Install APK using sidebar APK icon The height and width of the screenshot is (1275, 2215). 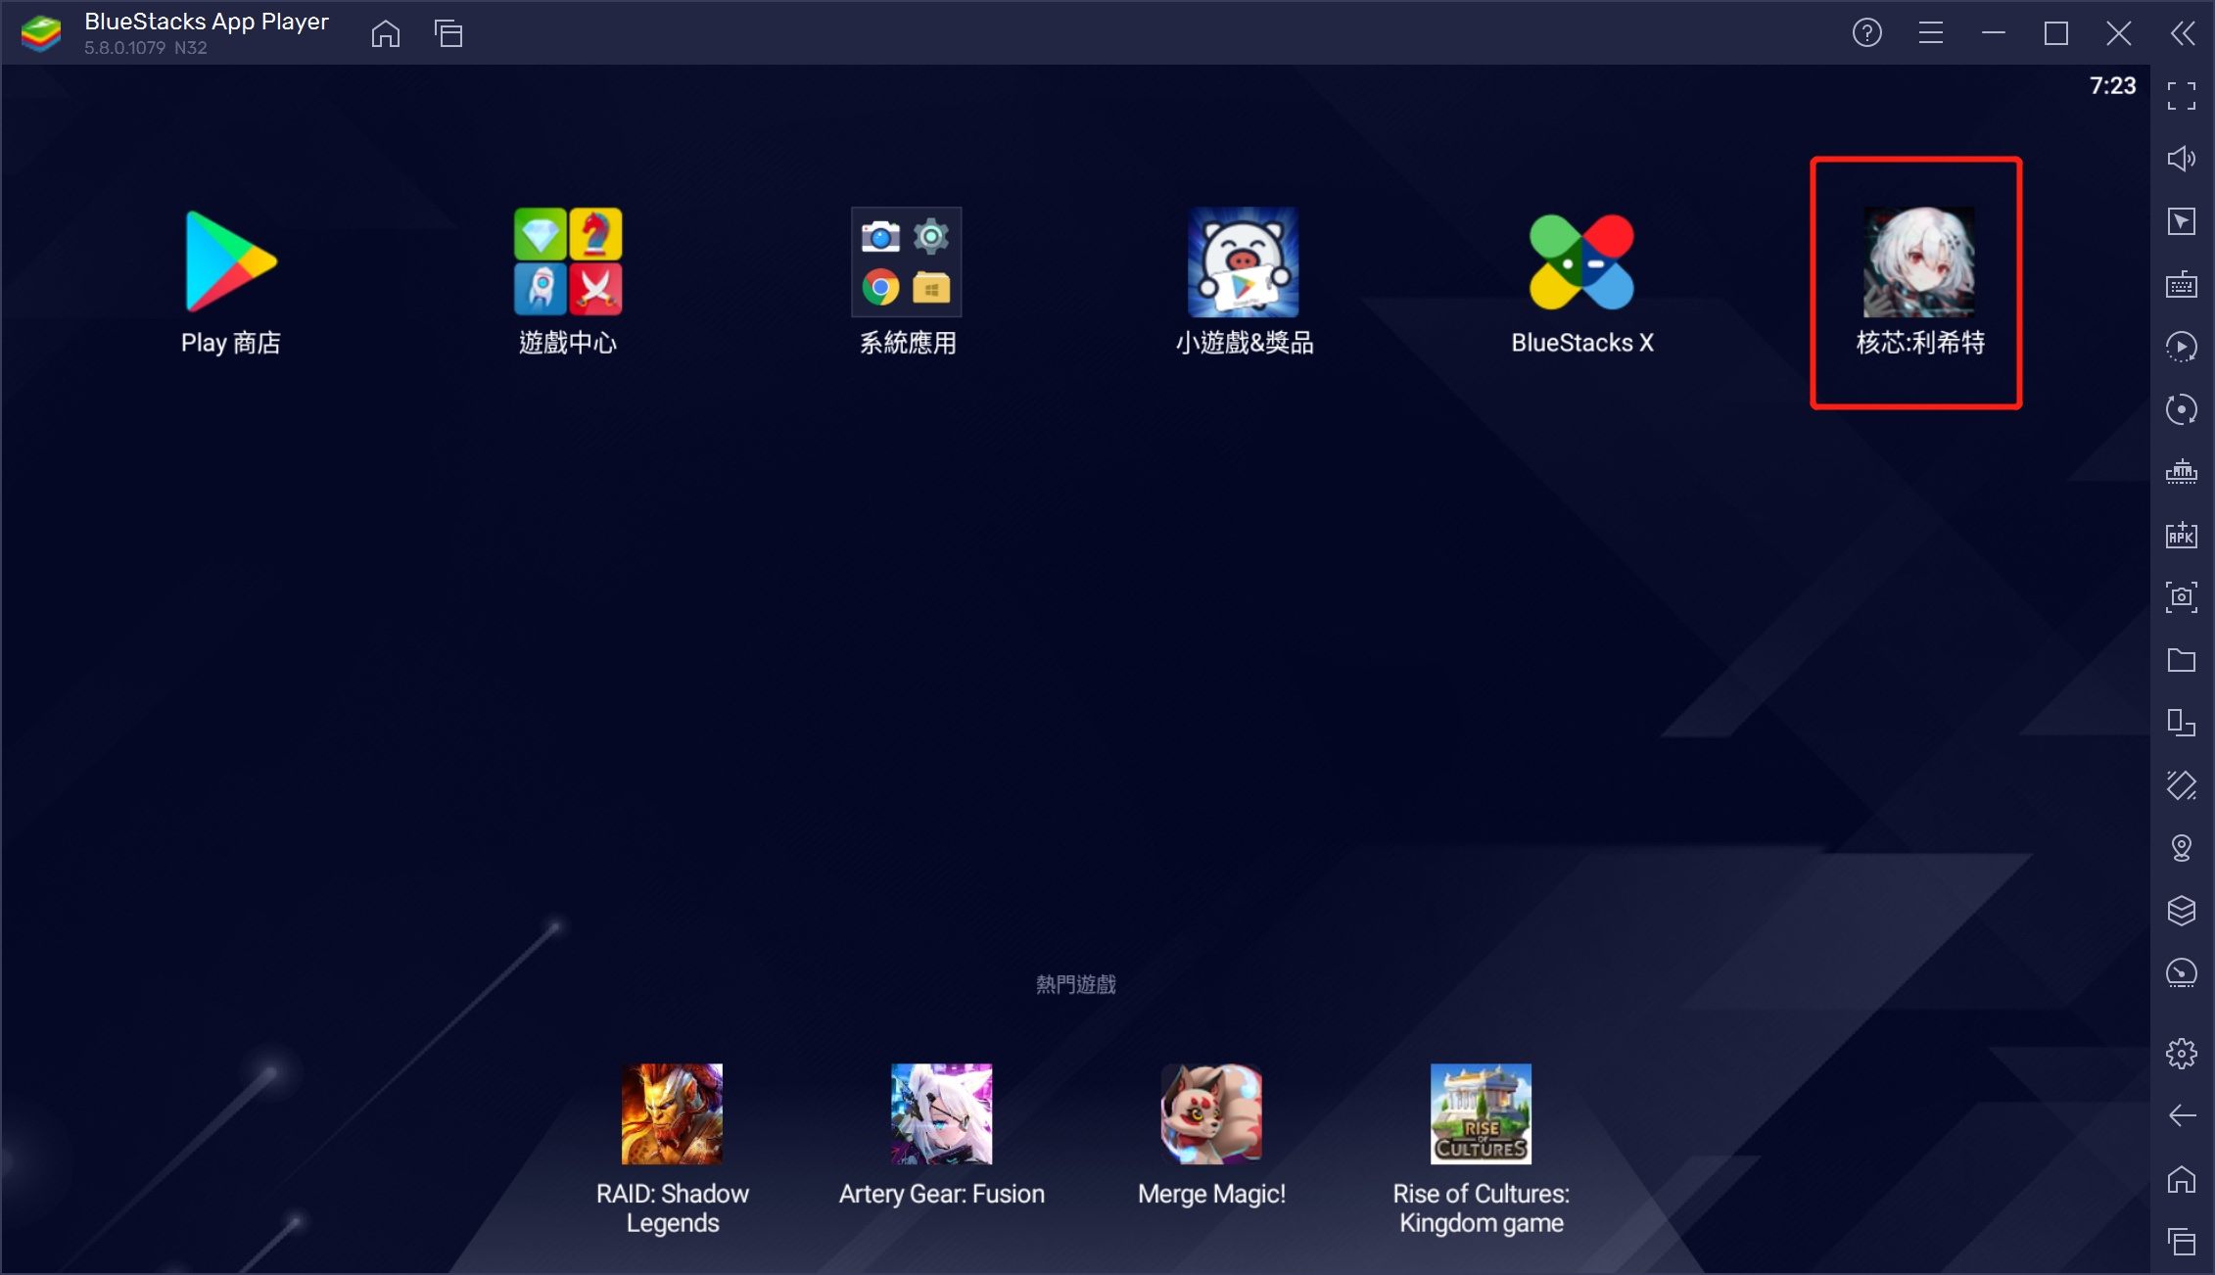tap(2182, 535)
